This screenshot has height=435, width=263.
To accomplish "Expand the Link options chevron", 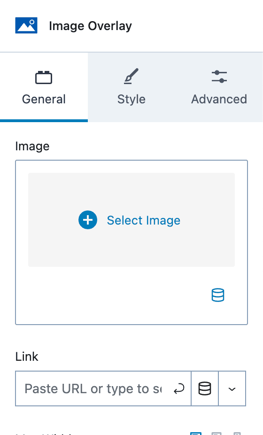I will pos(232,388).
